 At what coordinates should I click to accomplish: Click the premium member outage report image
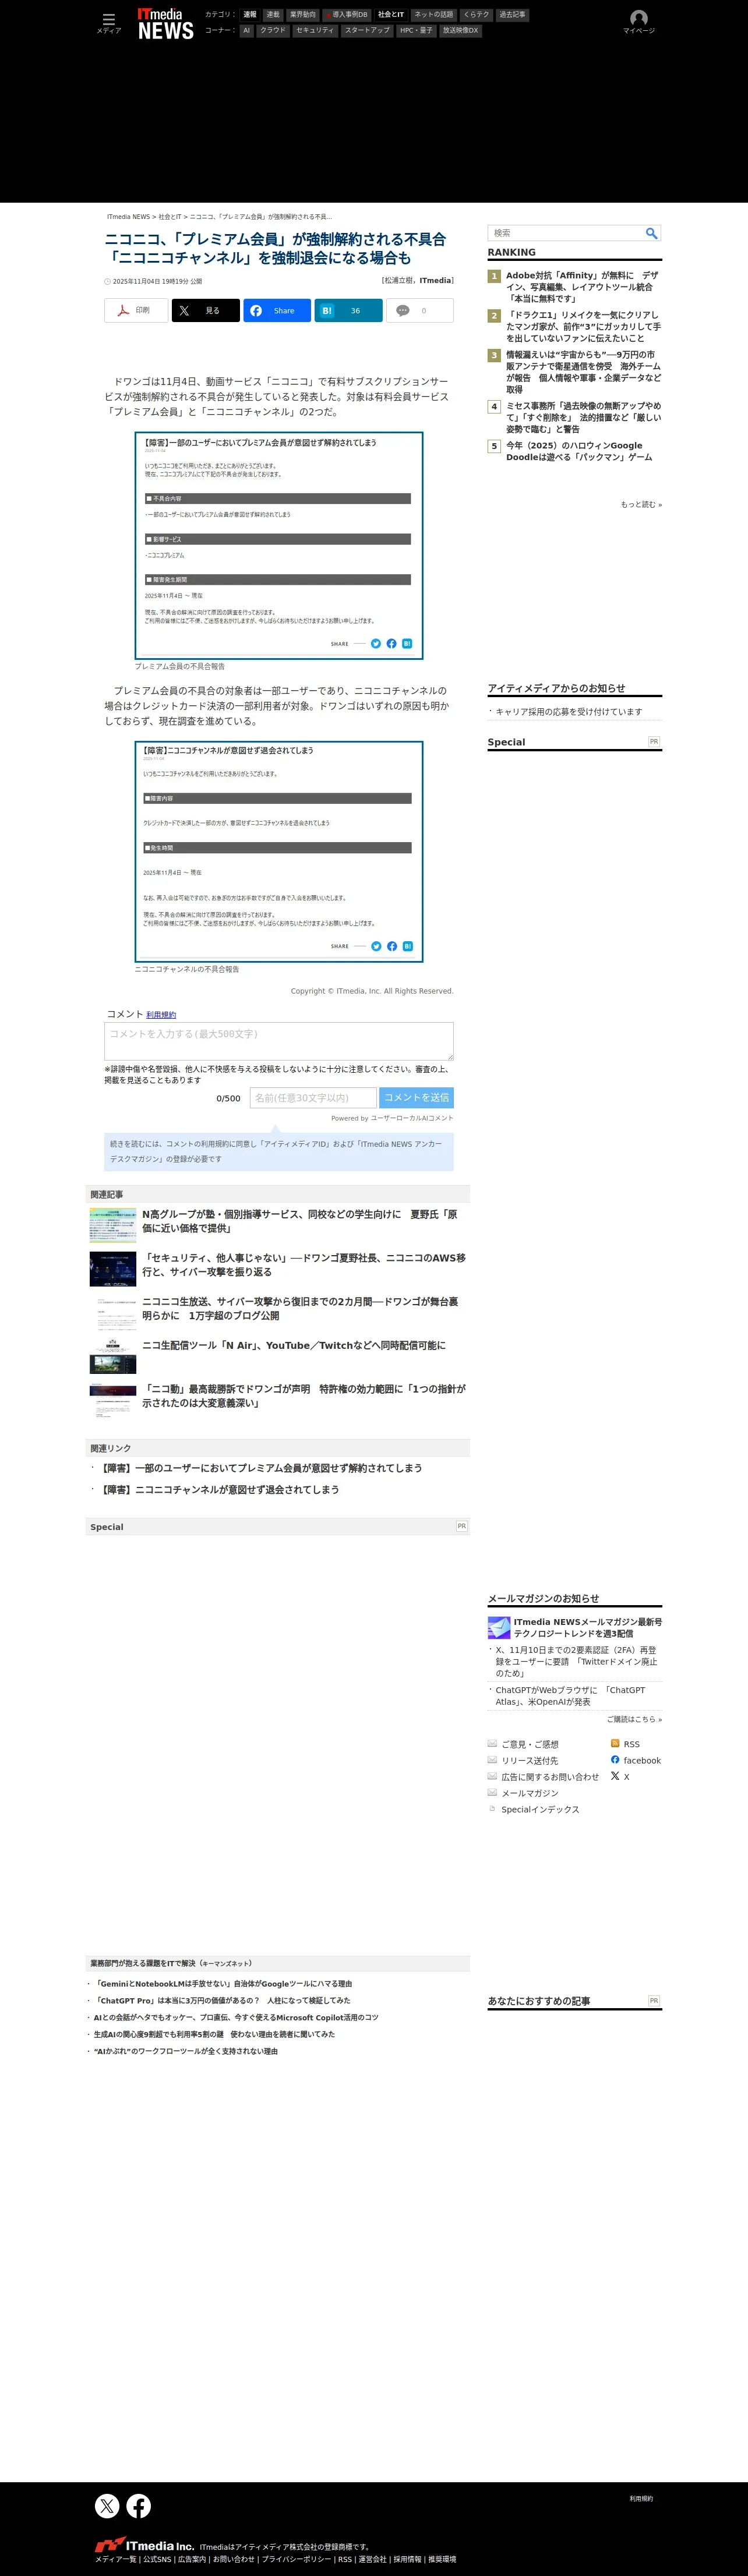click(279, 546)
